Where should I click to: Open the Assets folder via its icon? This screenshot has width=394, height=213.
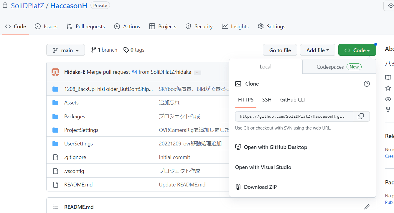tap(55, 102)
